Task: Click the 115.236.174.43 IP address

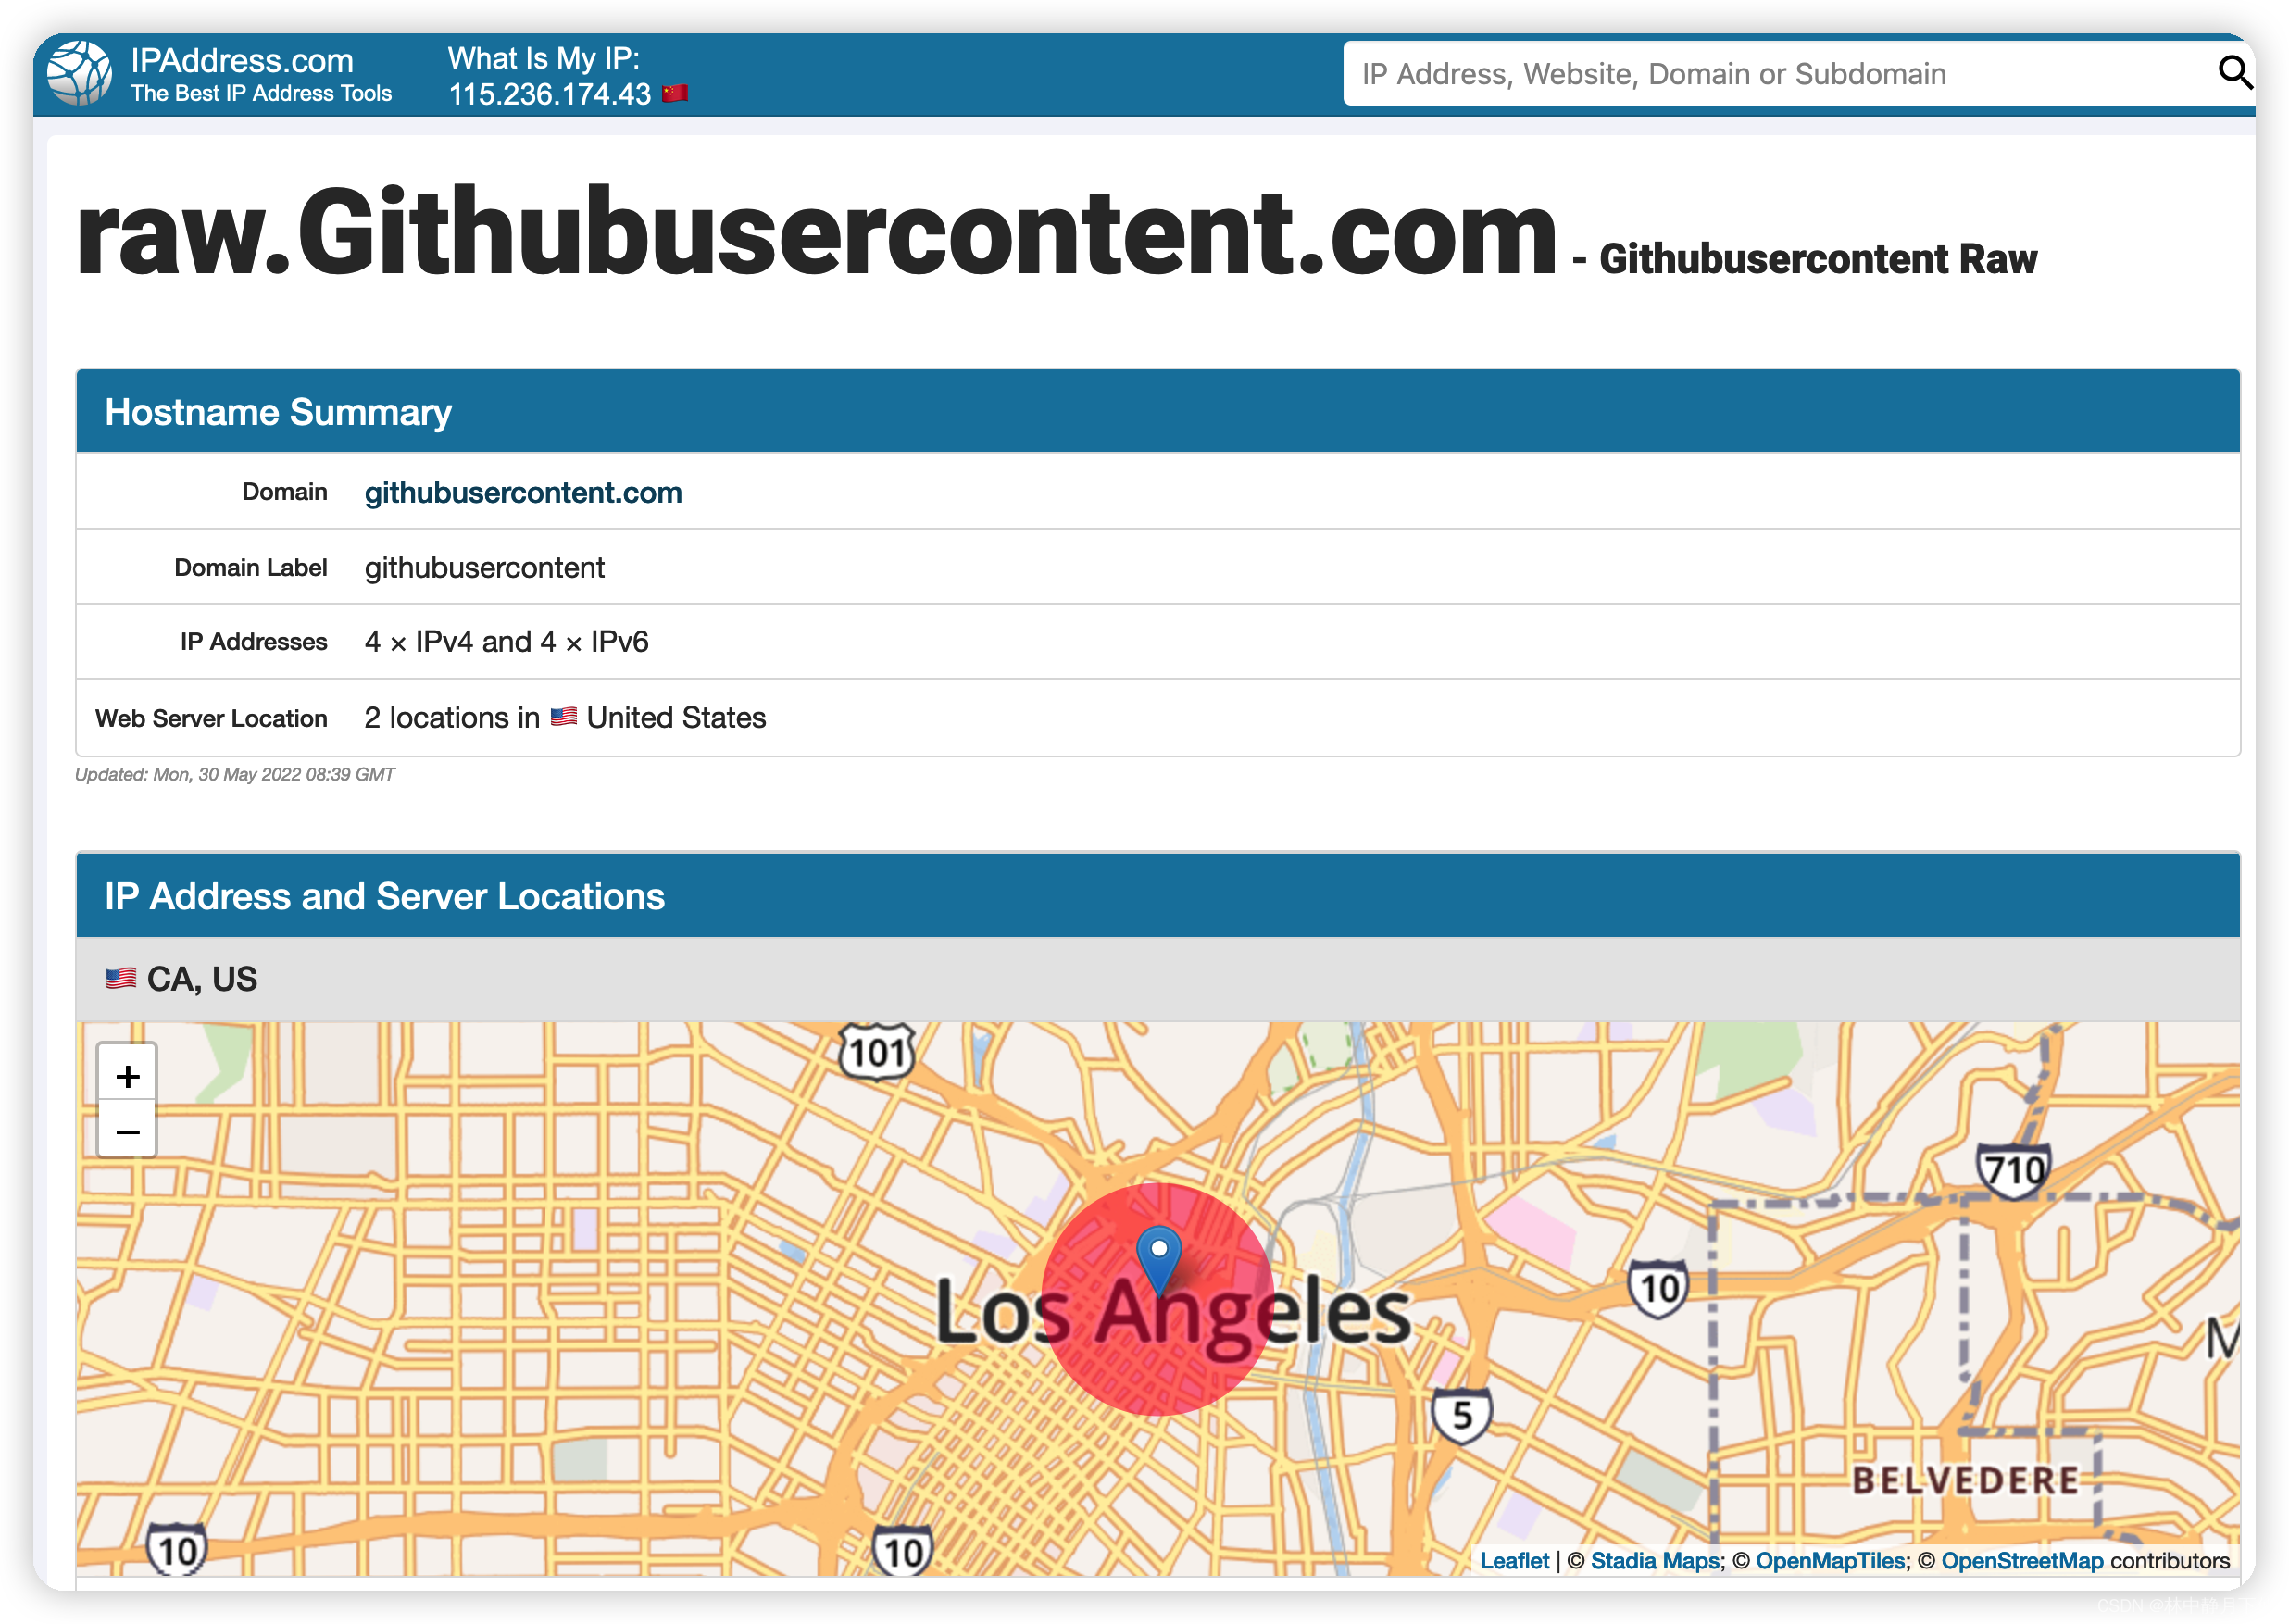Action: [x=549, y=94]
